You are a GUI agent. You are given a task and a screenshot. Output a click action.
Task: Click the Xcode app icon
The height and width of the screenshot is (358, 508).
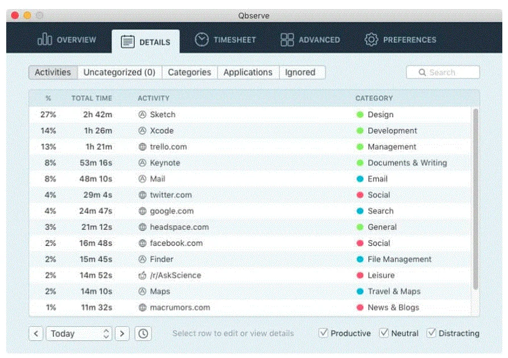click(x=142, y=130)
